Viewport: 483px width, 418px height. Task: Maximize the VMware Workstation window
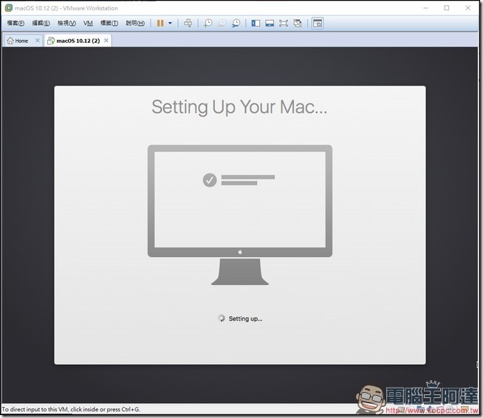point(447,8)
